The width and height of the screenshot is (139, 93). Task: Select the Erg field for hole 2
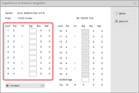point(33,36)
